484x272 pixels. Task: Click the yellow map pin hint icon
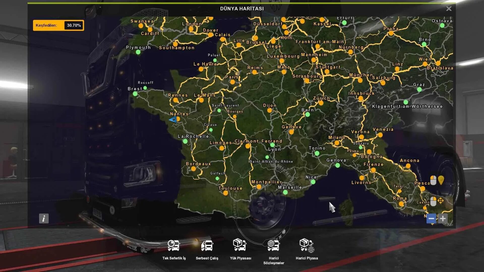coord(441,180)
